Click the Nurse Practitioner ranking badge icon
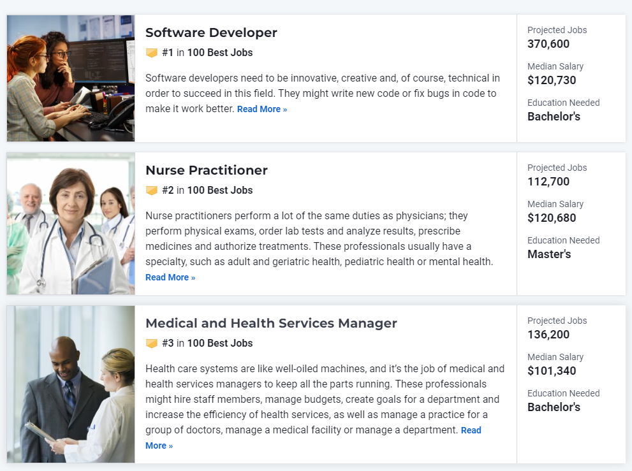This screenshot has width=632, height=471. tap(152, 191)
